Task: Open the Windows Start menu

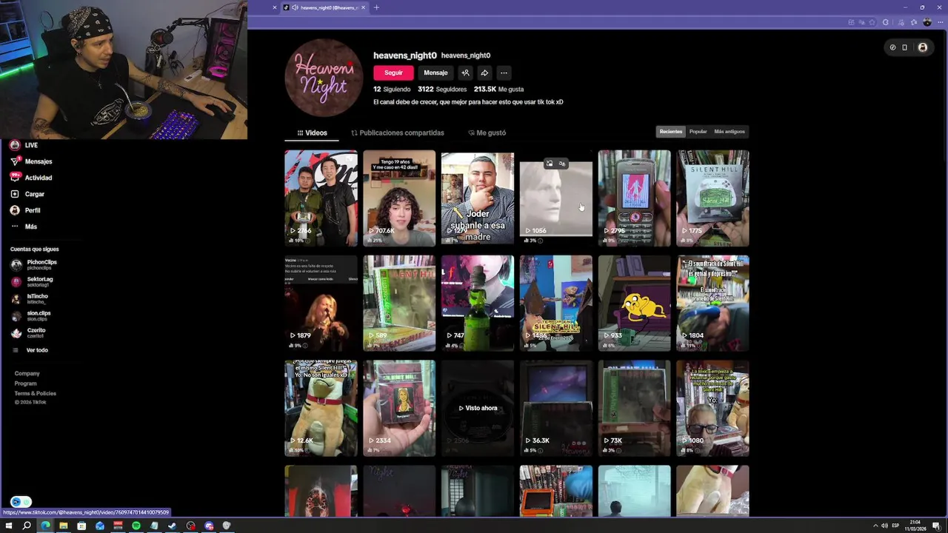Action: click(x=9, y=526)
